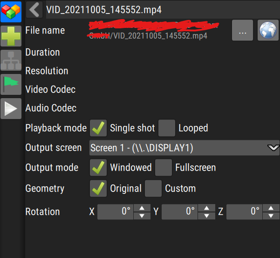The height and width of the screenshot is (258, 280).
Task: Go back using the left chevron button
Action: point(34,10)
